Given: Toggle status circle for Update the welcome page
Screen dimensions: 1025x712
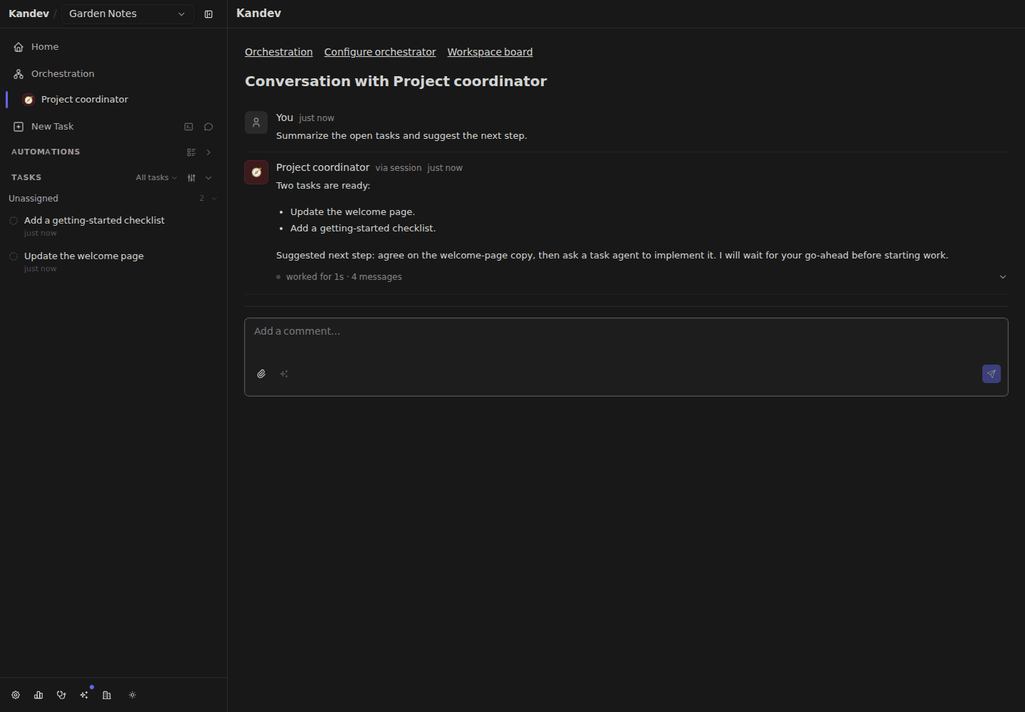Looking at the screenshot, I should click(x=14, y=256).
